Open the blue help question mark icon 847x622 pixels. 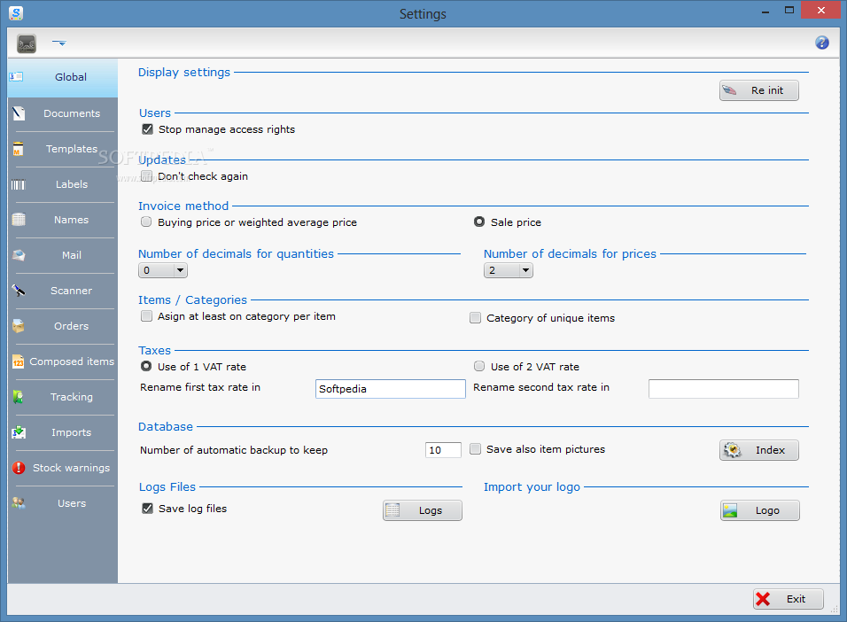[x=821, y=43]
